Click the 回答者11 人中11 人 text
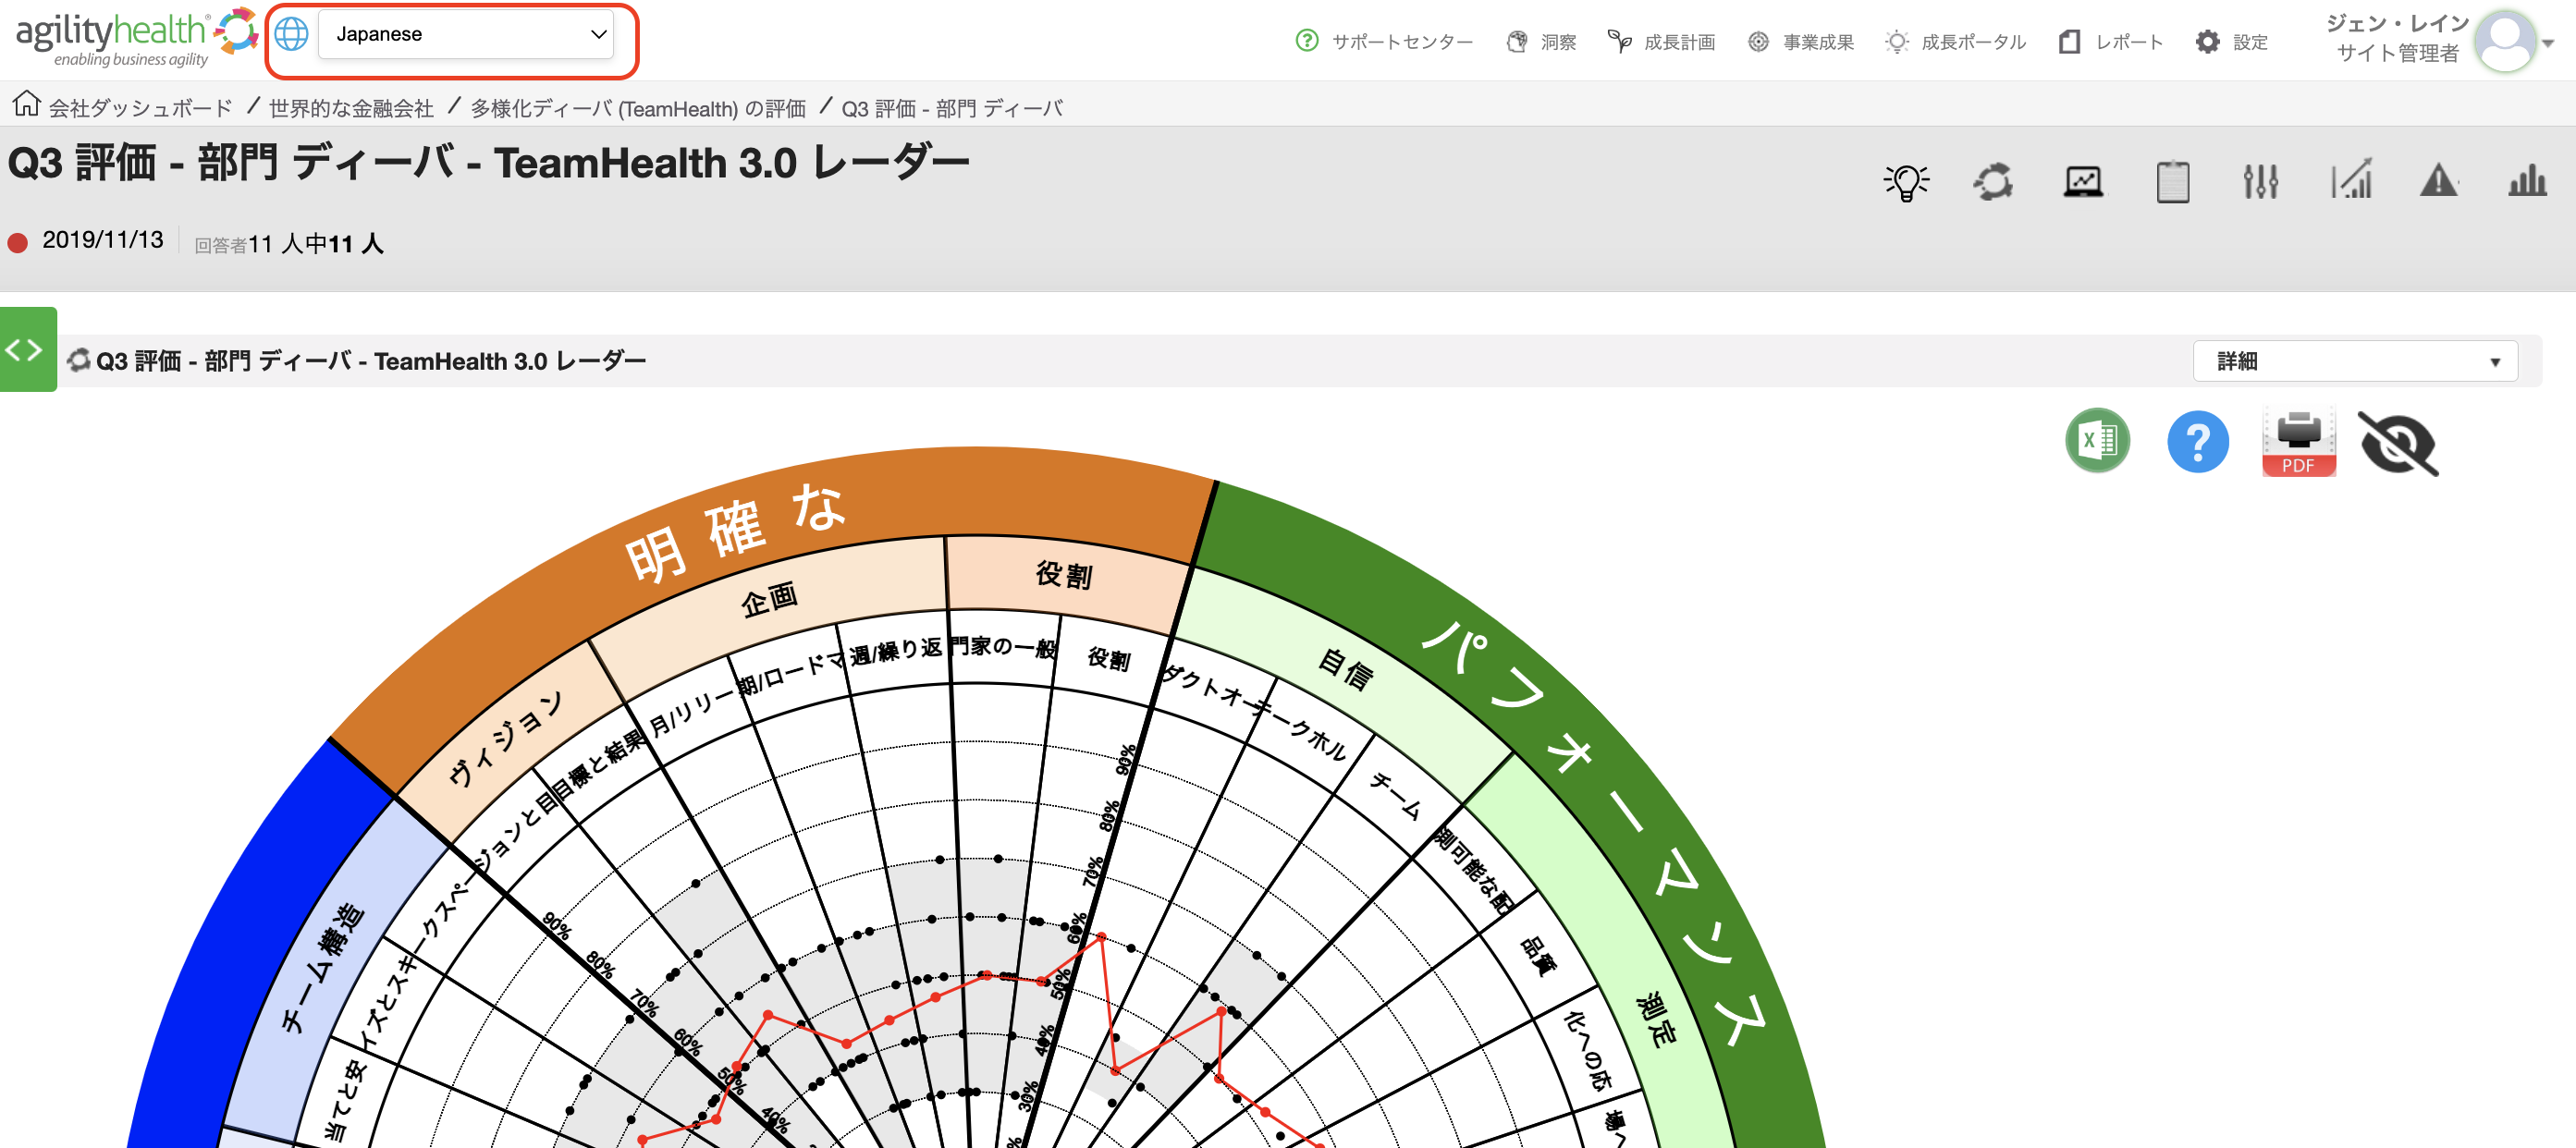Image resolution: width=2576 pixels, height=1148 pixels. [289, 244]
